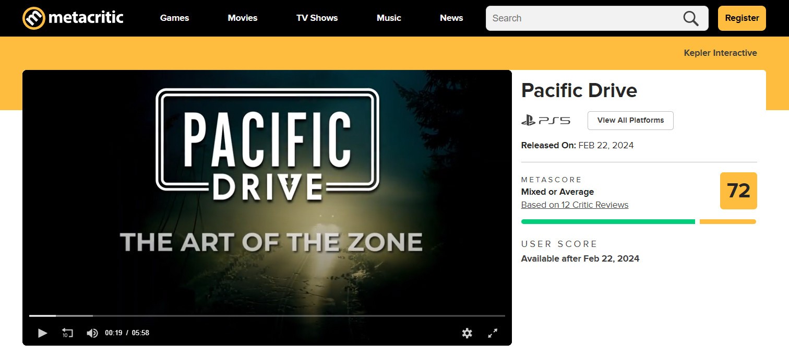Enter fullscreen video mode
789x354 pixels.
493,333
